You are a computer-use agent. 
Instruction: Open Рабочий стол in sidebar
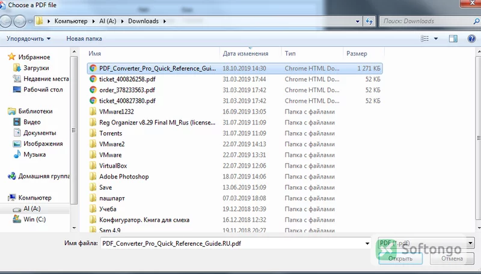43,90
